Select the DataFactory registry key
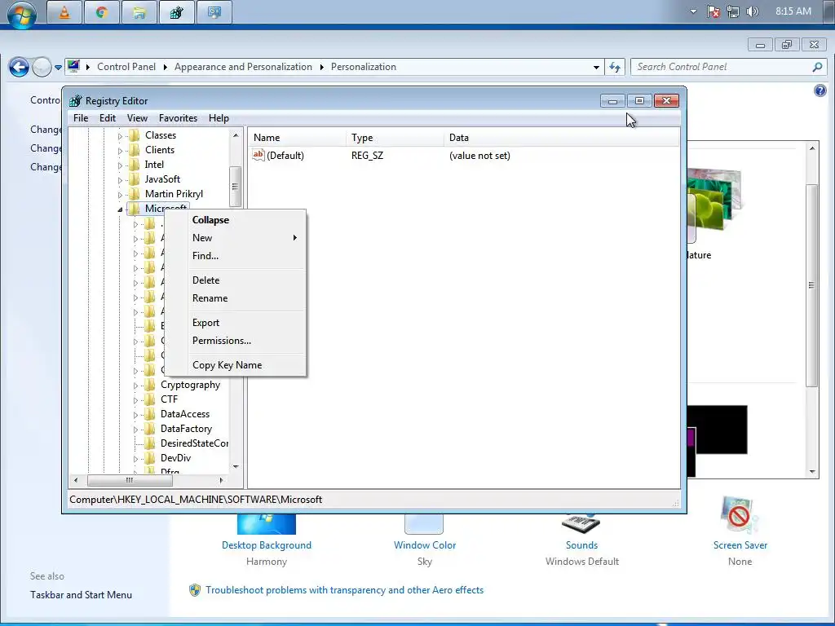The image size is (835, 626). [x=186, y=429]
